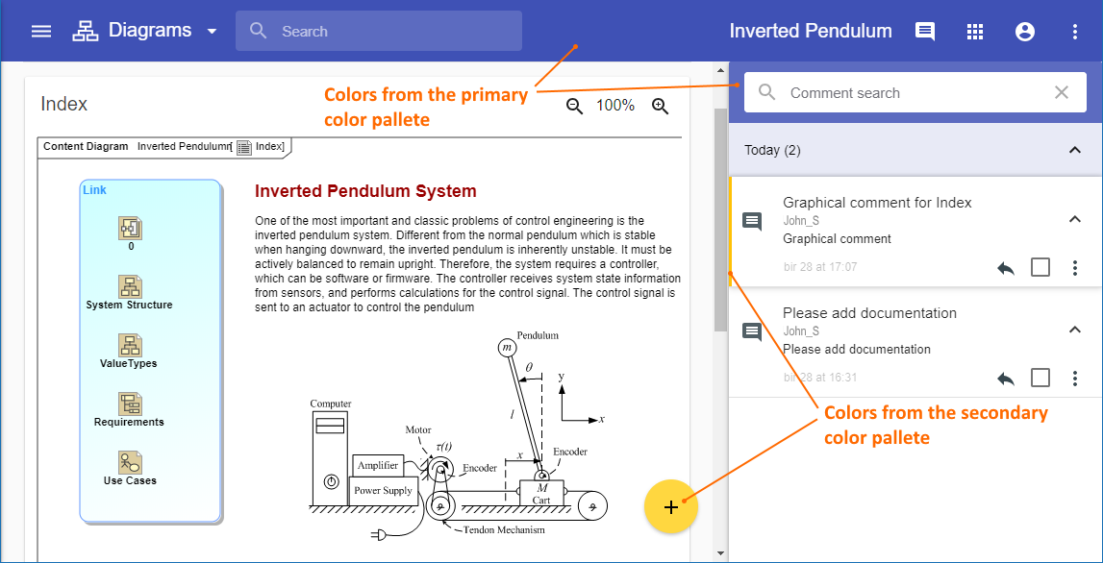Zoom out the Index diagram
Image resolution: width=1103 pixels, height=563 pixels.
[x=575, y=106]
